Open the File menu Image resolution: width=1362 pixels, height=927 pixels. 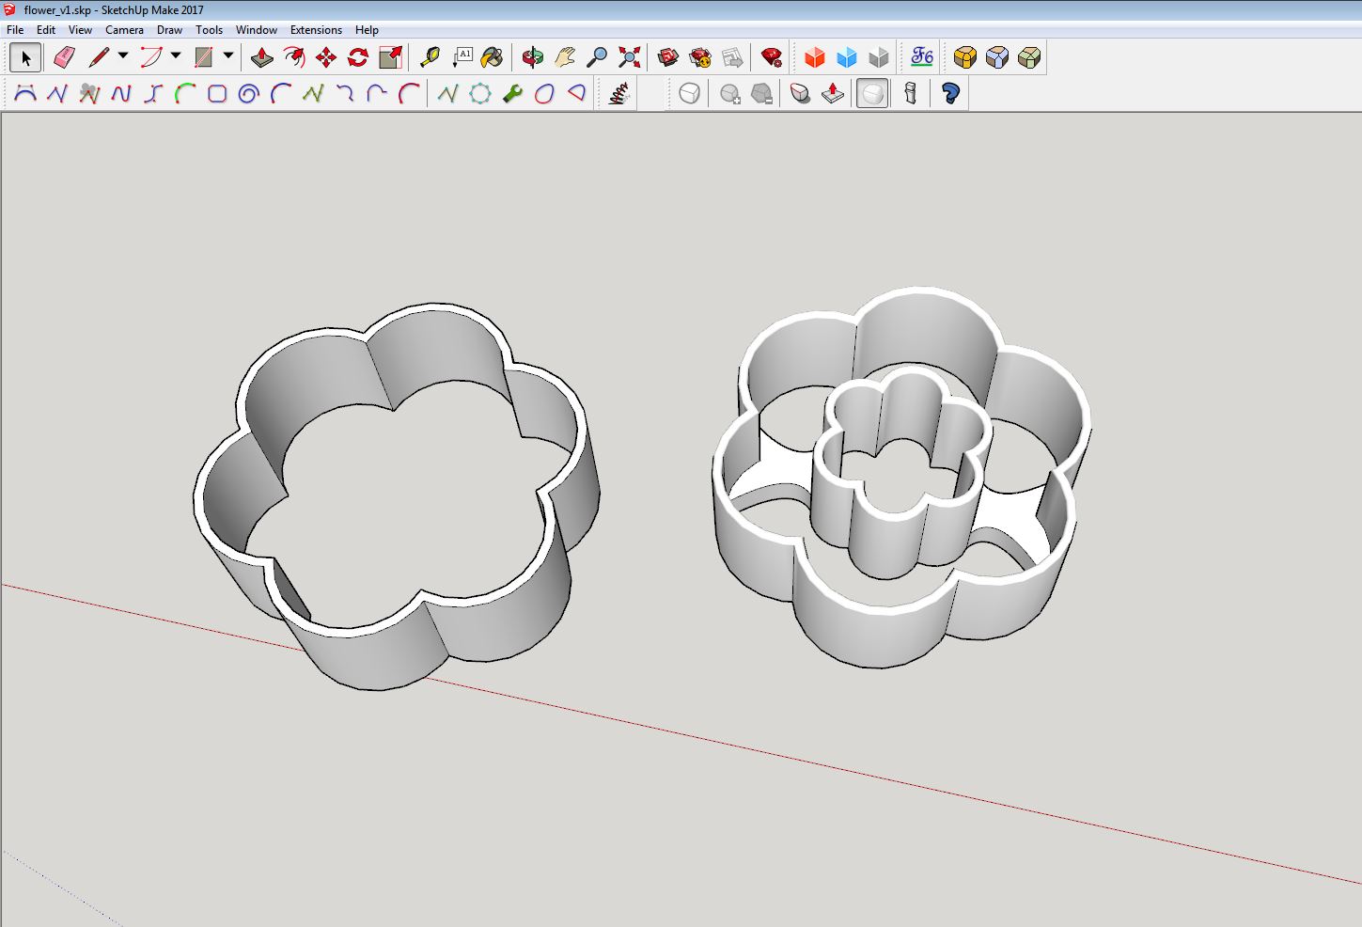(15, 30)
